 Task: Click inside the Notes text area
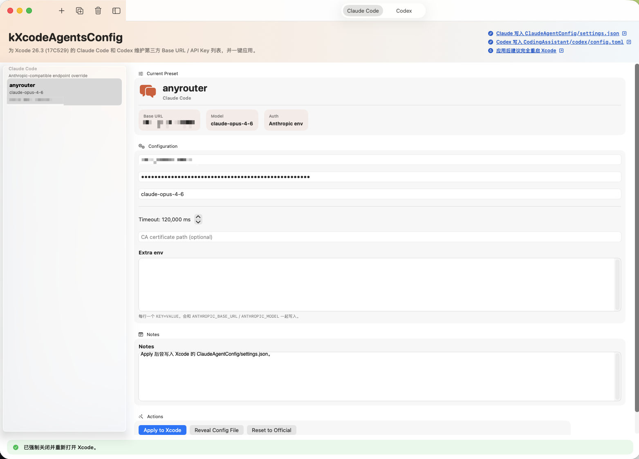(x=377, y=376)
